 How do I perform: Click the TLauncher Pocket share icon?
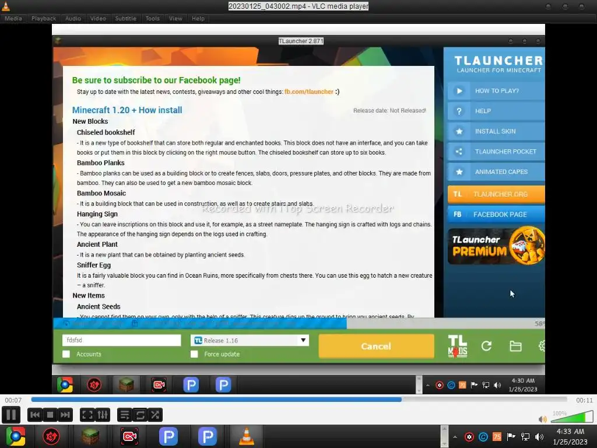click(x=459, y=151)
